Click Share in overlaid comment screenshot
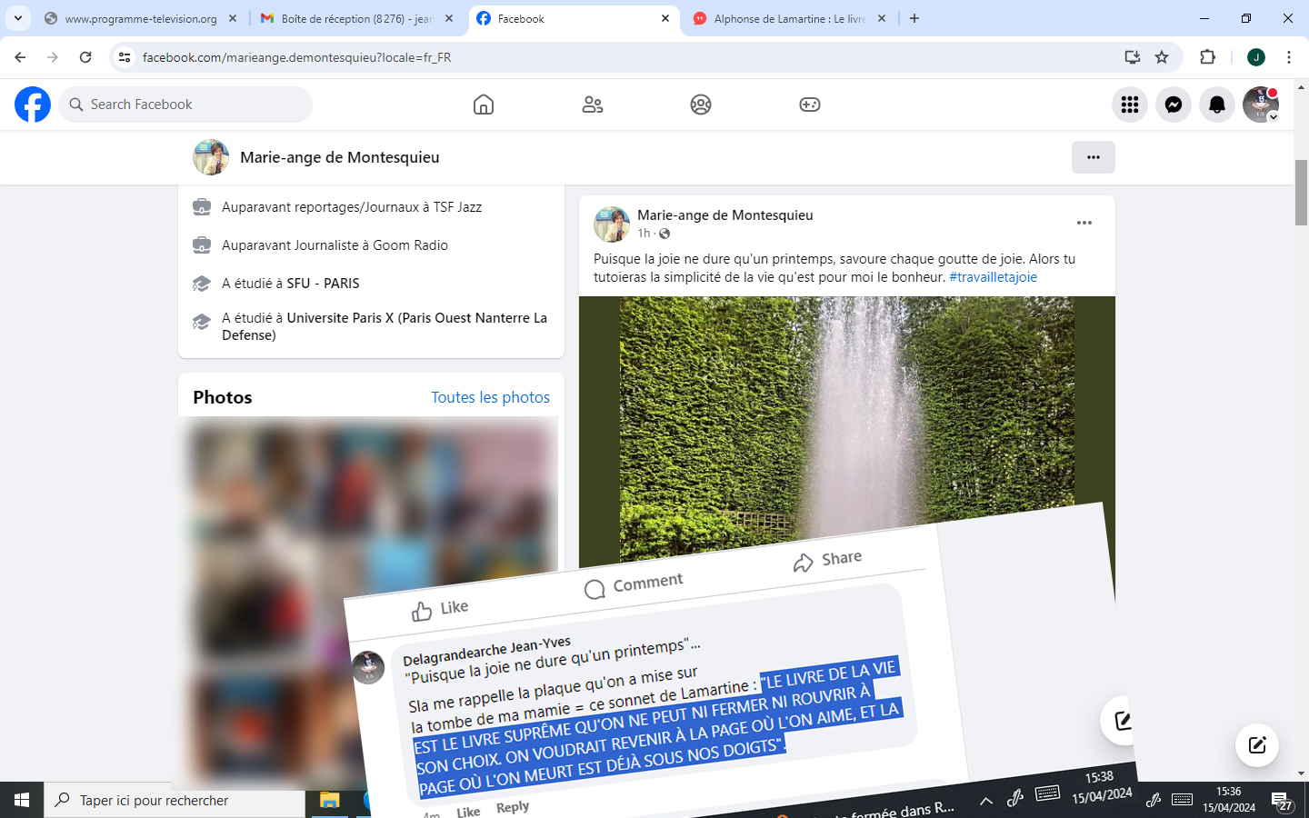 tap(827, 560)
